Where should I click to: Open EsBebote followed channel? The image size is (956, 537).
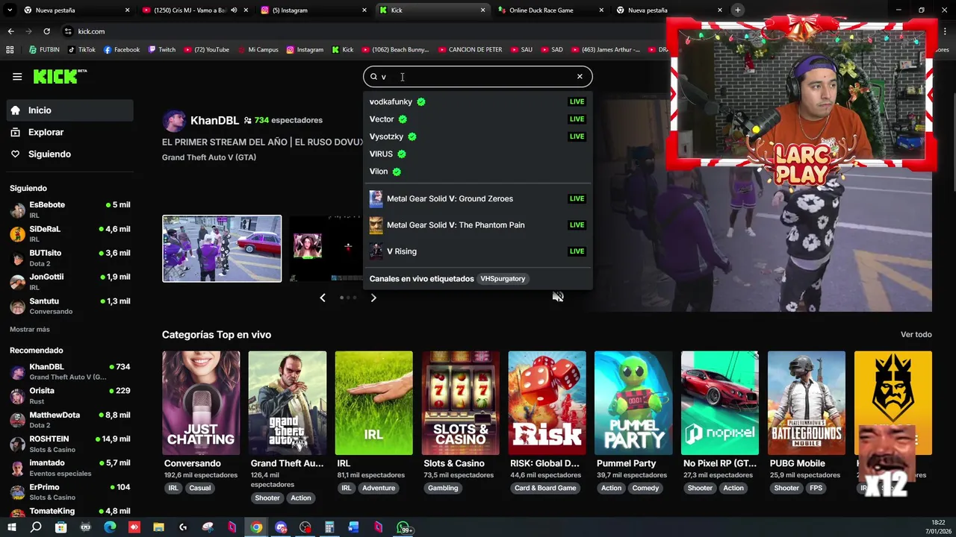pos(70,210)
